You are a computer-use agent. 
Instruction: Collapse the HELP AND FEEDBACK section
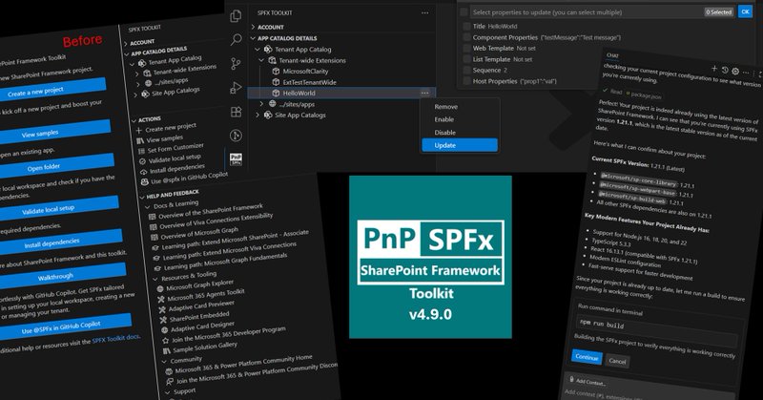pyautogui.click(x=142, y=198)
